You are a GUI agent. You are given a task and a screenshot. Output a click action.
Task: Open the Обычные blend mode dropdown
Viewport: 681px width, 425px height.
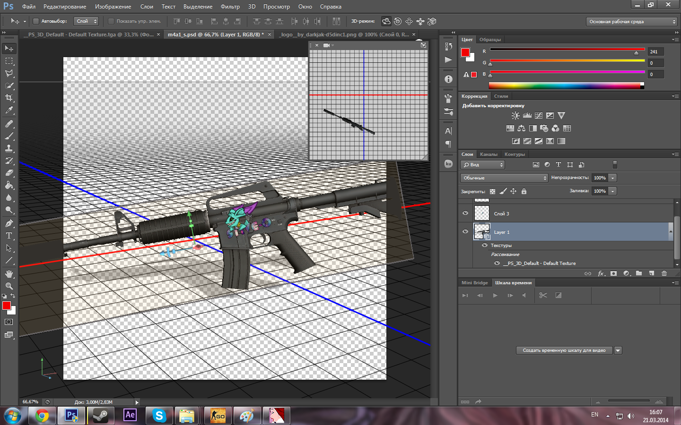click(504, 178)
